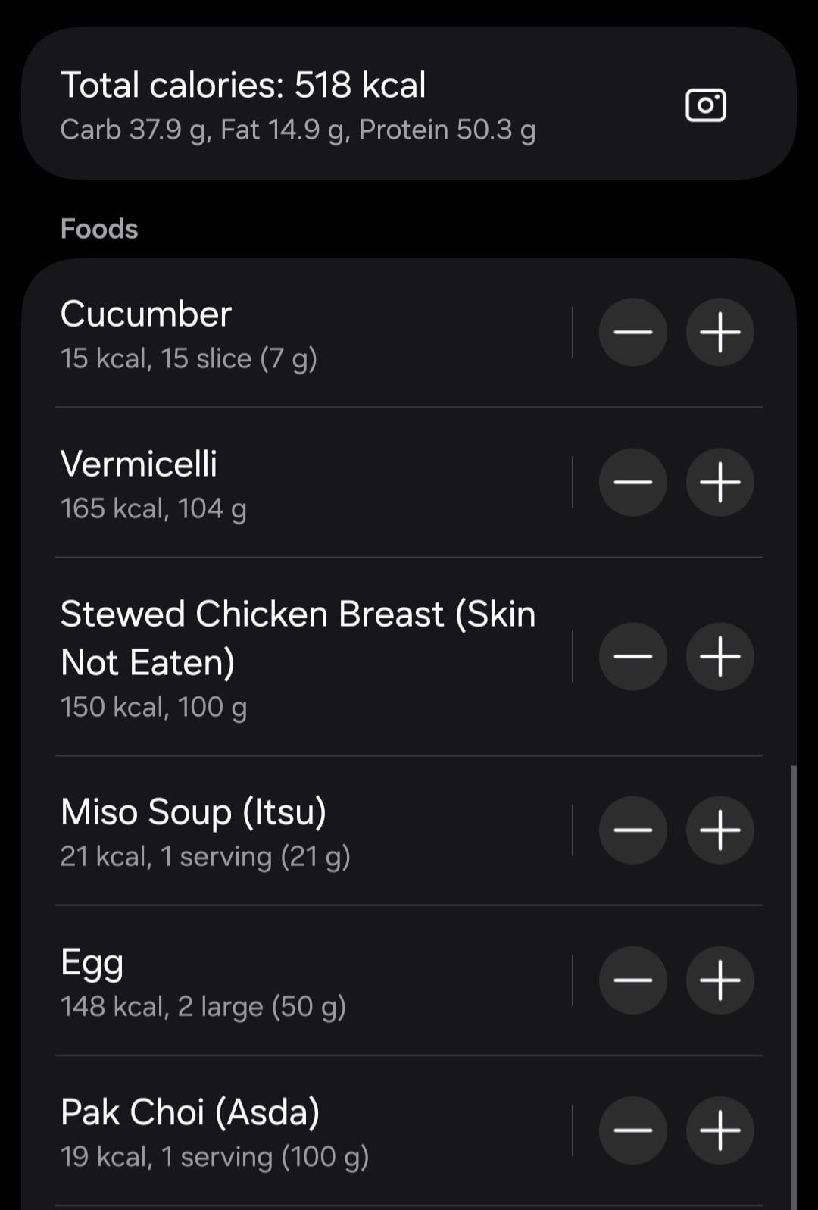This screenshot has width=818, height=1210.
Task: Increase Cucumber quantity with plus button
Action: click(x=720, y=332)
